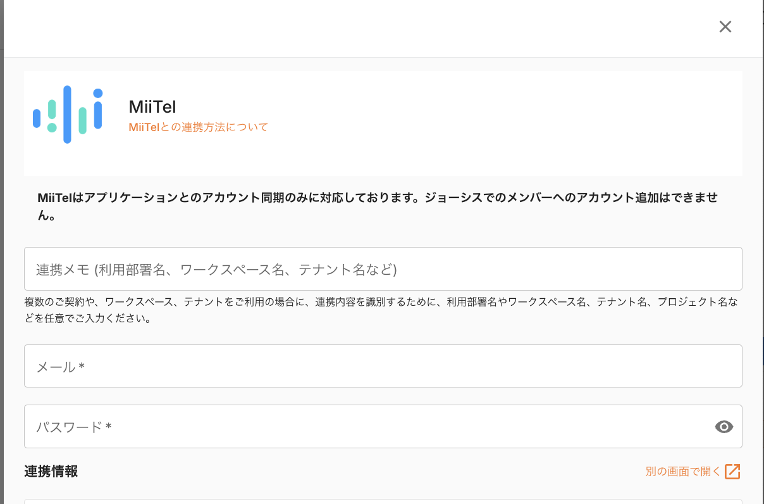Open the MiiTelとの連携方法について link
The image size is (764, 504).
198,127
